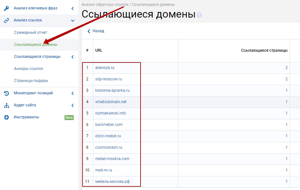Viewport: 300px width, 190px height.
Task: Click the history clock icon for position monitoring
Action: coord(7,93)
